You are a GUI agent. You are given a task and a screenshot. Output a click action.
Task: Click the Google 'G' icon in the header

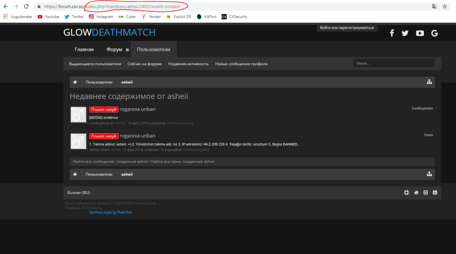(434, 33)
